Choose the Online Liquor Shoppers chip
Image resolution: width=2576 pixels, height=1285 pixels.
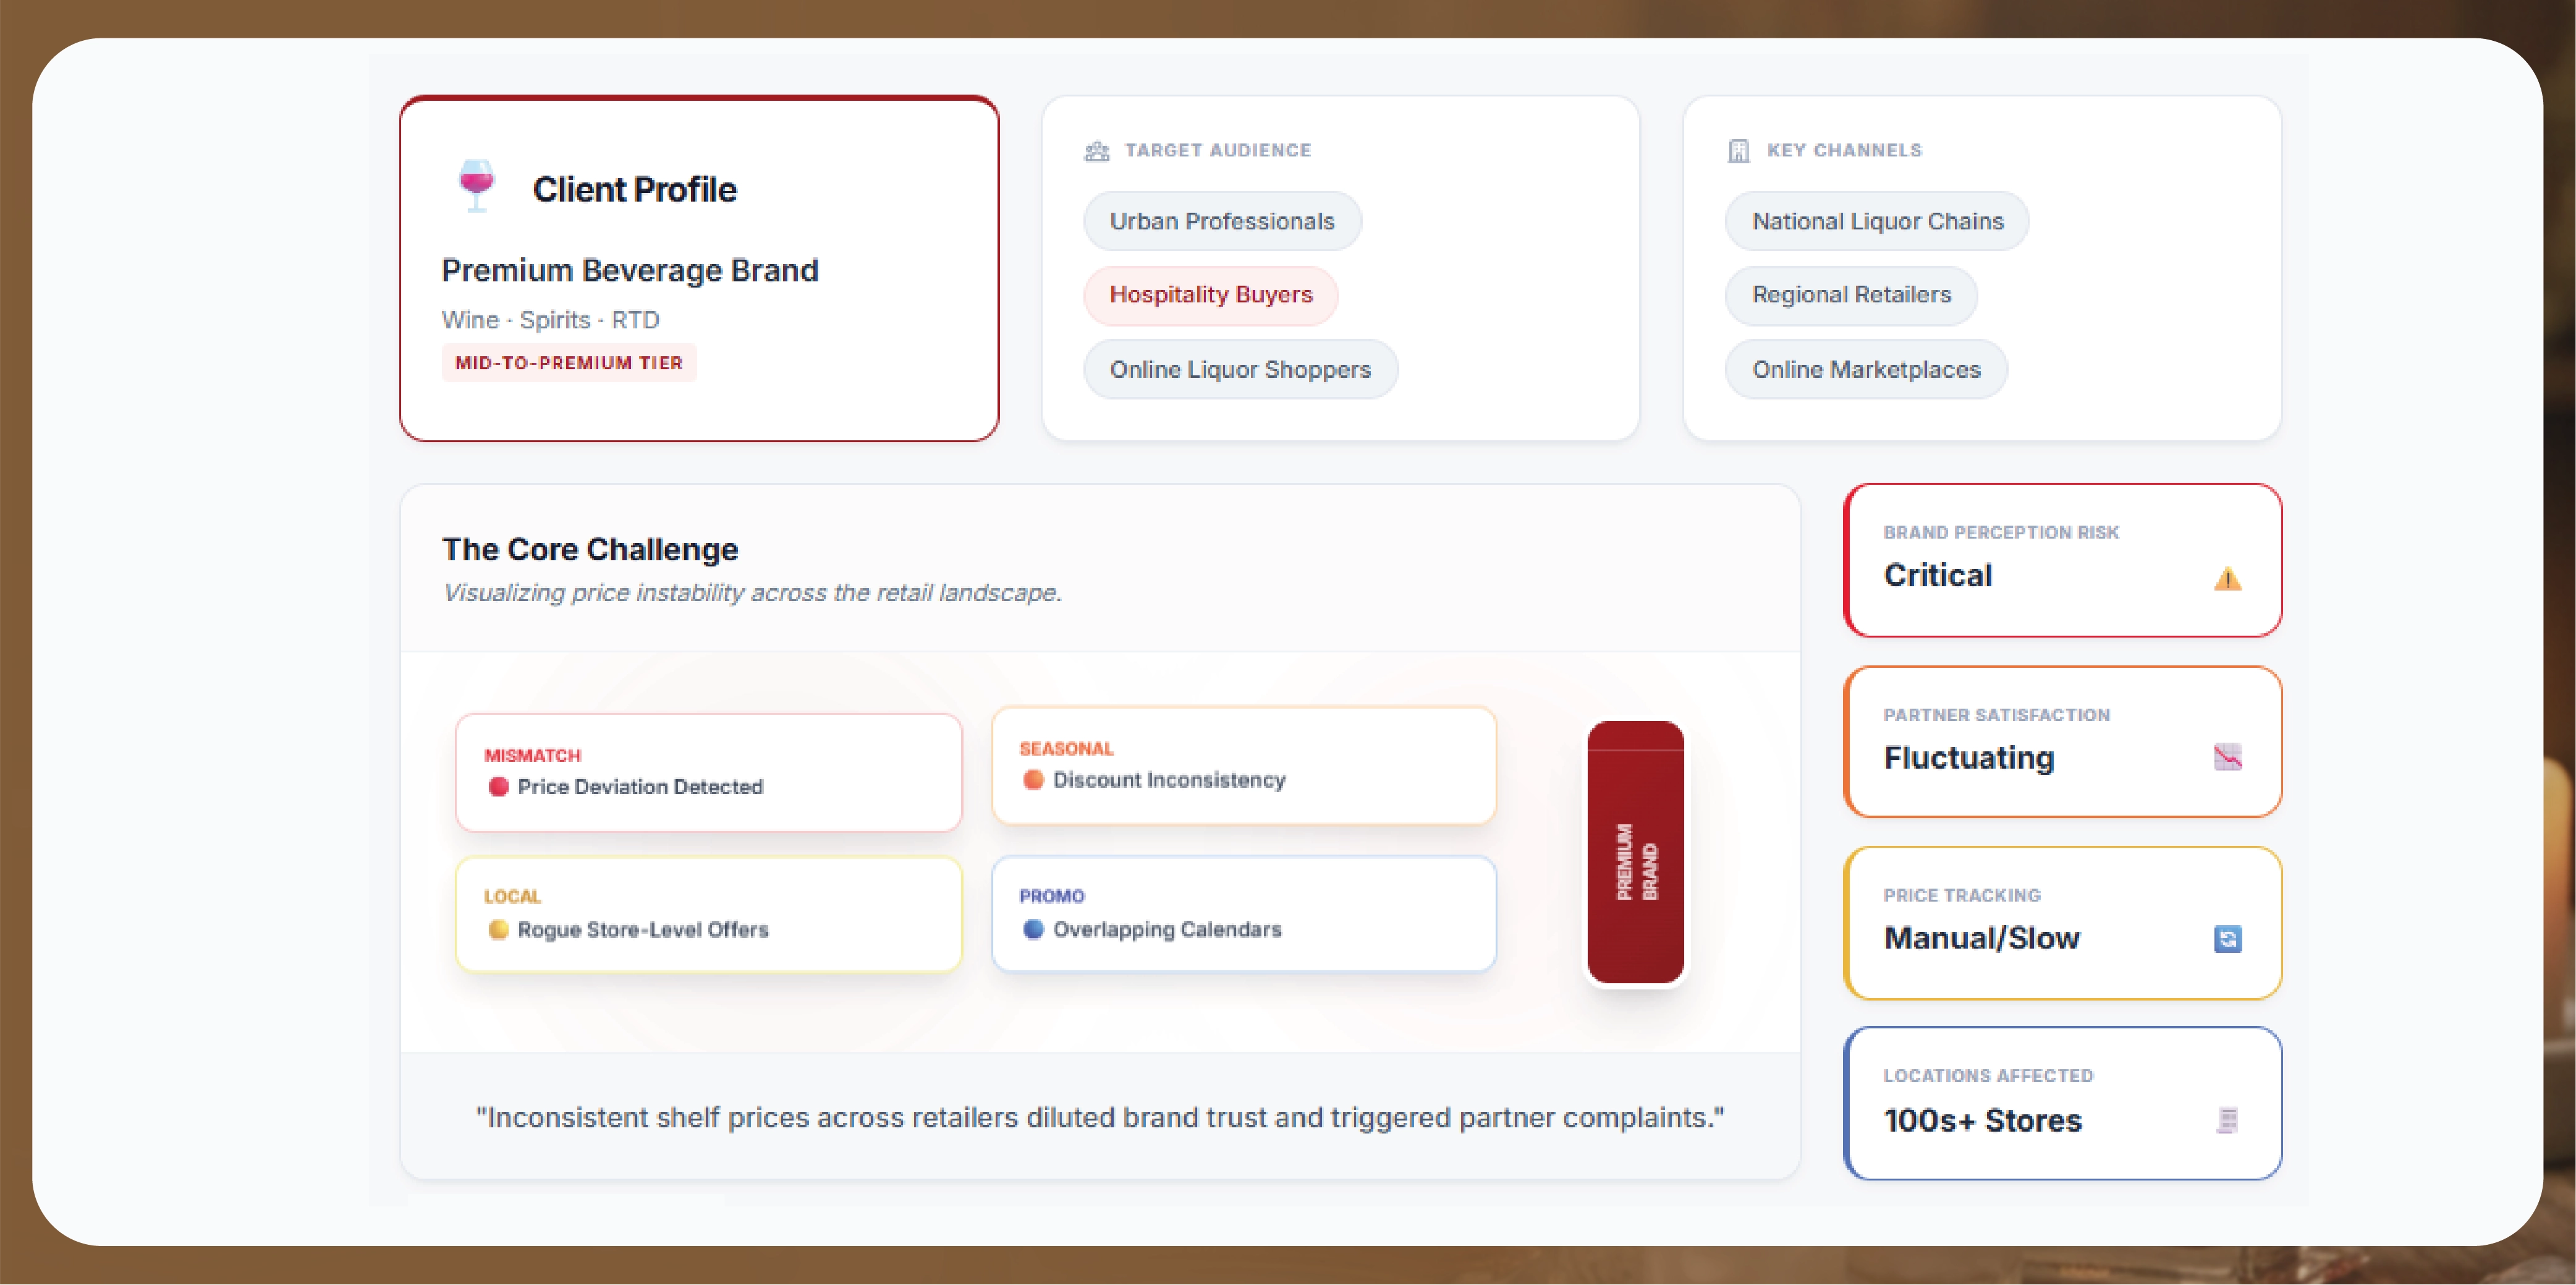pos(1240,369)
